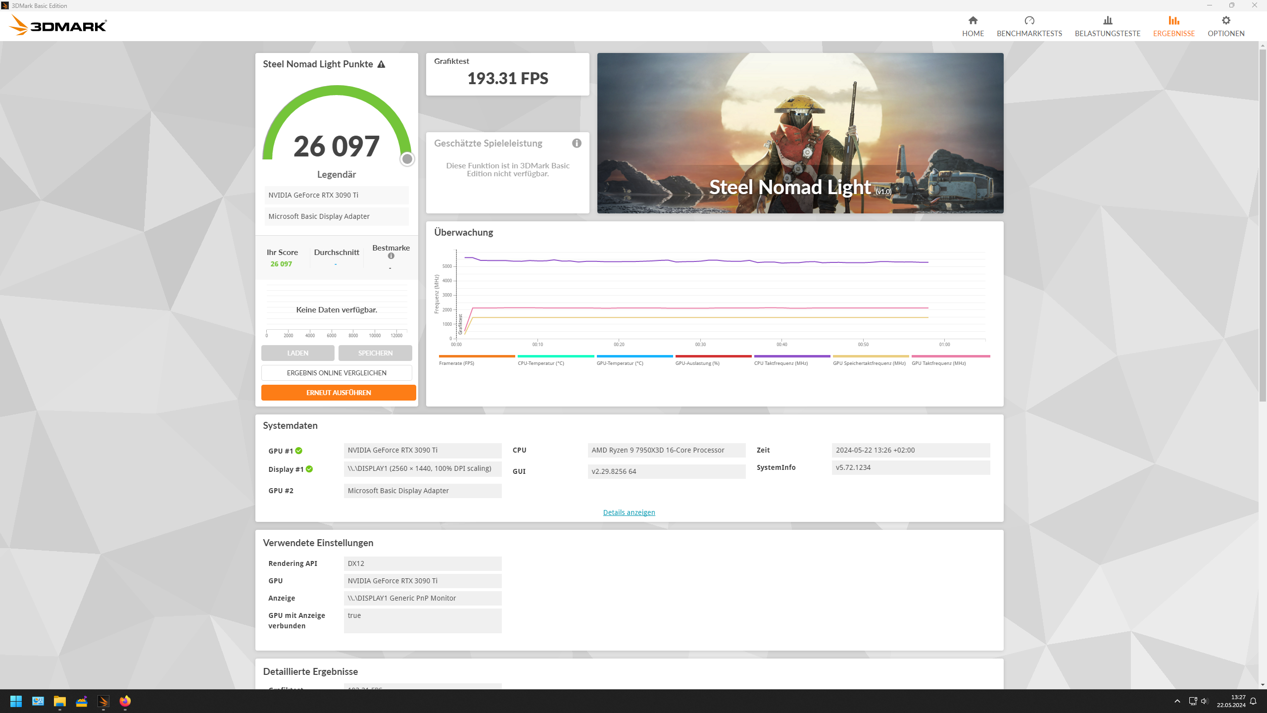Expand the Detaillierte Ergebnisse section
1267x713 pixels.
point(311,671)
